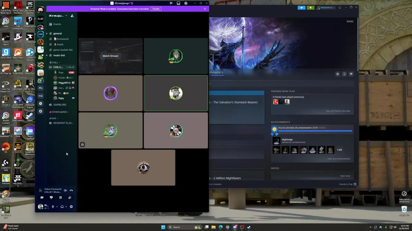Open File Explorer from the taskbar
412x231 pixels.
point(213,227)
